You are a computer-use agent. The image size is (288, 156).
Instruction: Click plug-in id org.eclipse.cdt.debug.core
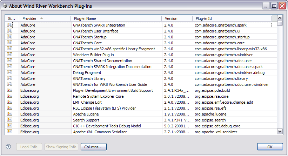click(x=217, y=126)
